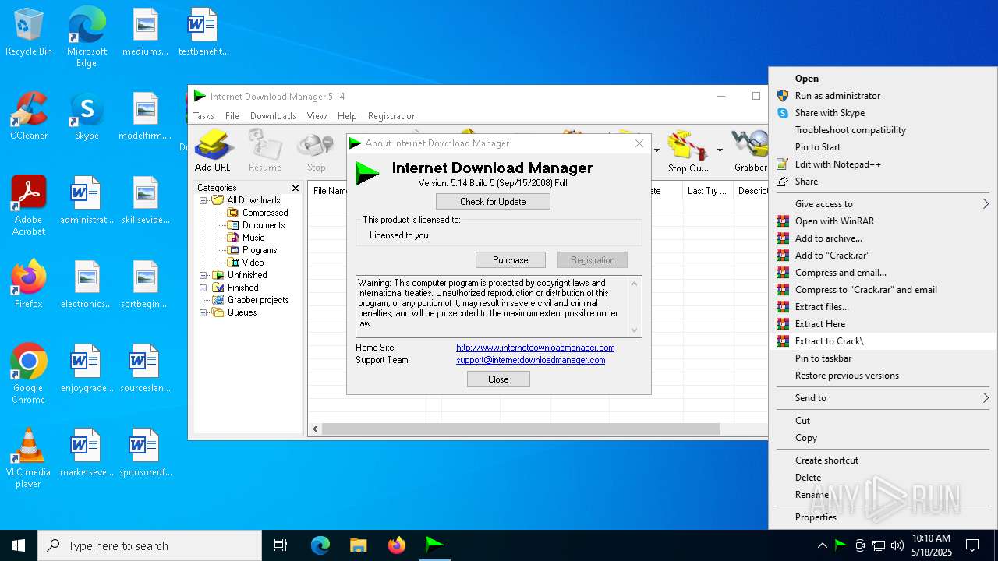Open File Explorer from the taskbar
Image resolution: width=998 pixels, height=561 pixels.
(358, 545)
